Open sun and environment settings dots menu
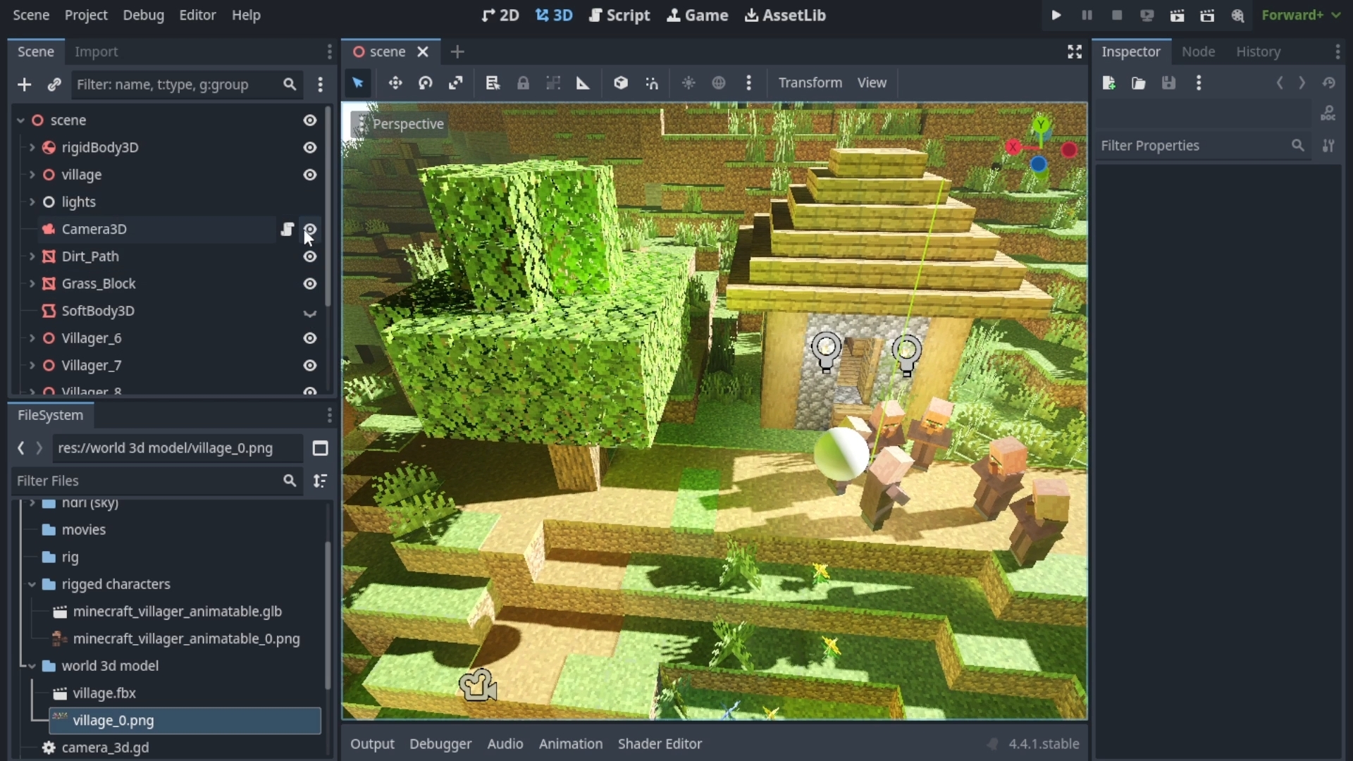1353x761 pixels. (749, 83)
